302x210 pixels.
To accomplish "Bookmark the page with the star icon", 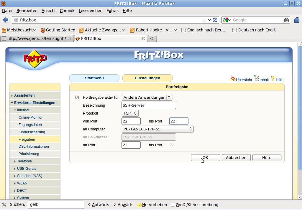I will point(205,20).
